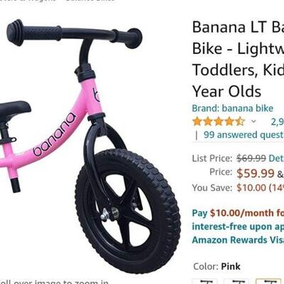Click the 'Color: Pink' label
This screenshot has width=284, height=284.
[217, 266]
